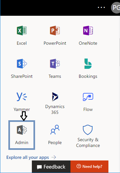120x173 pixels.
Task: Open the OneNote app tile
Action: click(x=88, y=31)
